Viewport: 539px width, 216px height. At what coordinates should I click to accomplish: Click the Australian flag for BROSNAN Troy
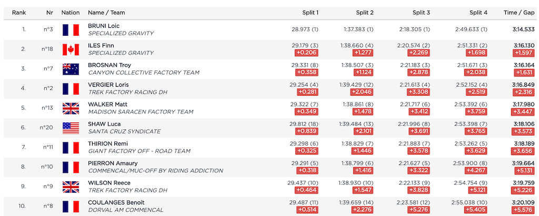(71, 69)
